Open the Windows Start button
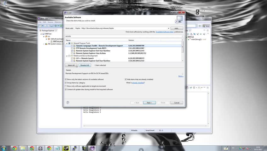267x151 pixels. tap(3, 148)
